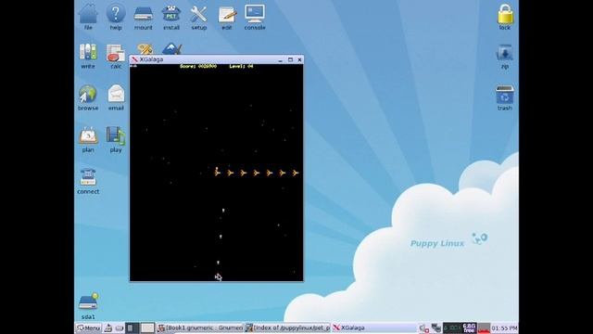Launch the mount drives desktop icon
593x334 pixels.
click(x=144, y=15)
